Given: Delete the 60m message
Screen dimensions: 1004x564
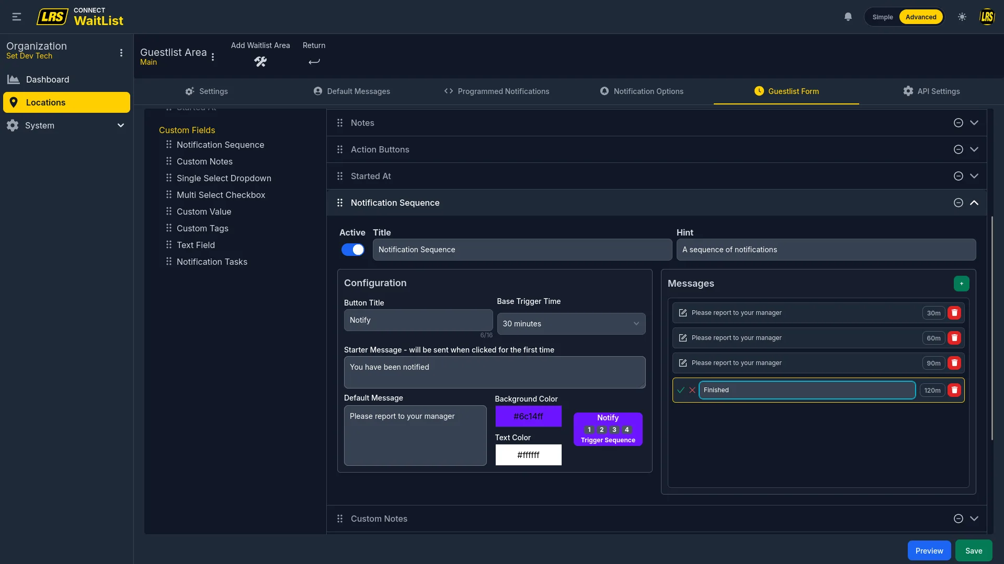Looking at the screenshot, I should [954, 338].
